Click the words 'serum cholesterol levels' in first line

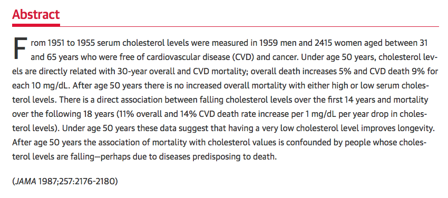point(142,43)
